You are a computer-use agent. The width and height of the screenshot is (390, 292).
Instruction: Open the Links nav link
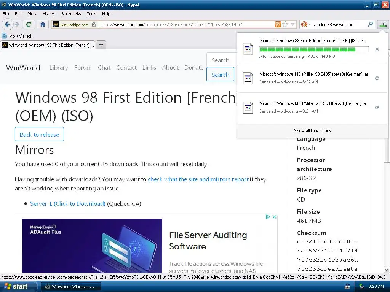149,68
